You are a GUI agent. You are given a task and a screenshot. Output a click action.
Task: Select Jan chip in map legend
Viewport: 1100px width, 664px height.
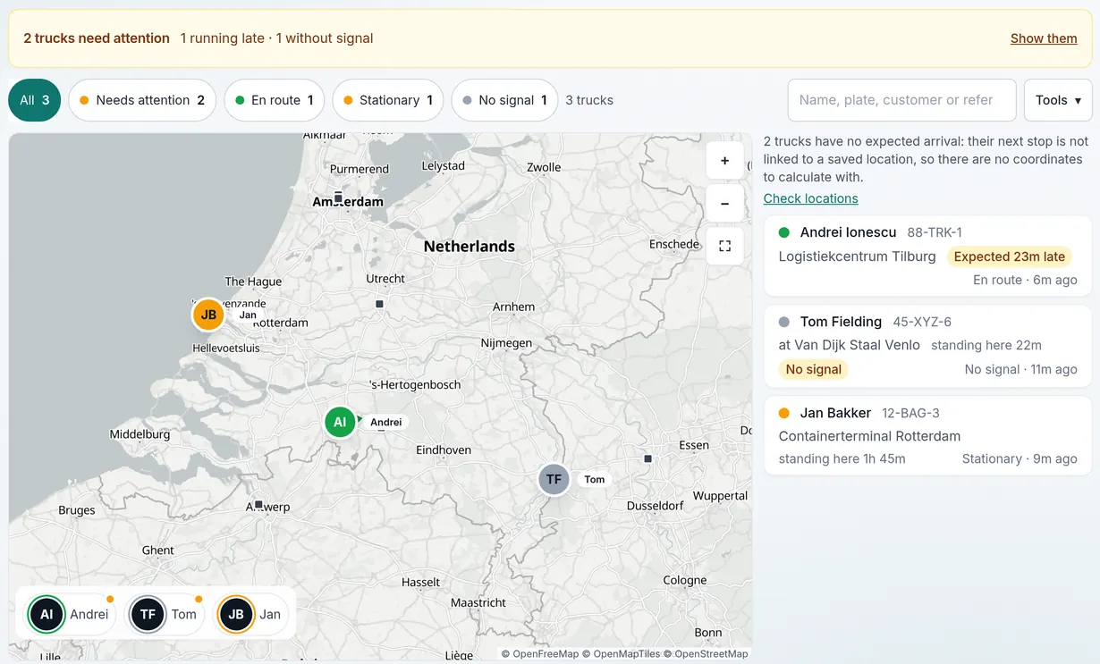click(x=252, y=614)
